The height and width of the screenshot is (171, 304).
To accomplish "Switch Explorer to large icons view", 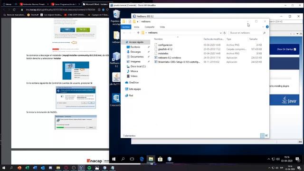I will pyautogui.click(x=266, y=136).
